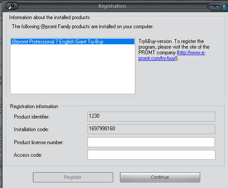Click empty area of installed products list
The image size is (228, 188).
coord(73,69)
